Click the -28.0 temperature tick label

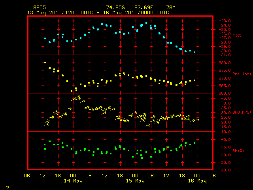click(225, 42)
